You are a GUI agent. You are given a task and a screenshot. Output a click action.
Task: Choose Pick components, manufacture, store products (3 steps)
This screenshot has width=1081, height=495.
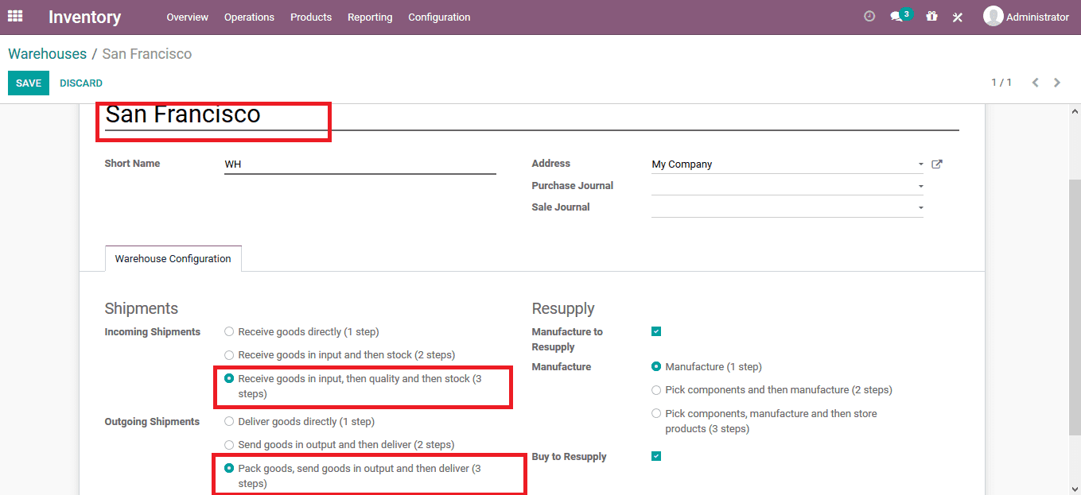coord(656,414)
